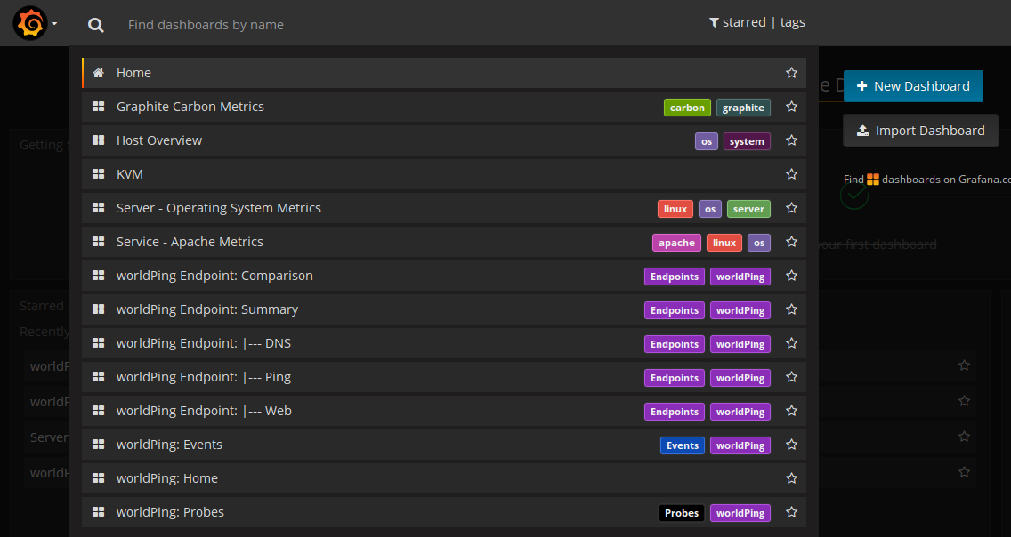Image resolution: width=1011 pixels, height=537 pixels.
Task: Star worldPing Endpoint: |--- Web dashboard
Action: (x=792, y=411)
